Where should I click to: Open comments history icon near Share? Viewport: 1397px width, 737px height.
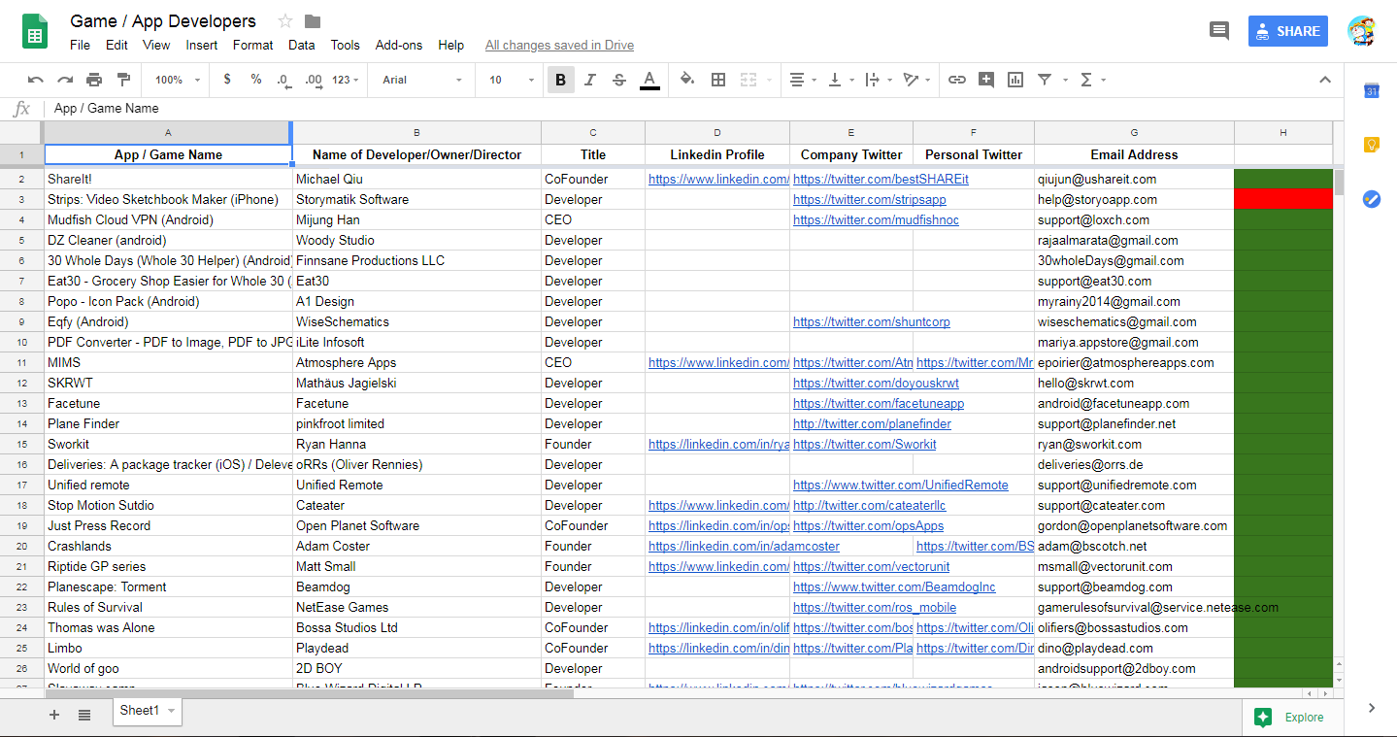[x=1218, y=31]
